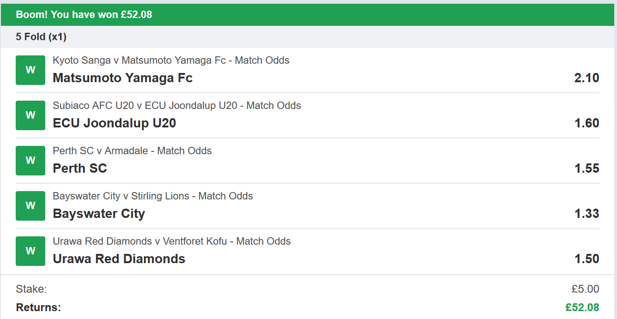
Task: Click the W badge beside ECU Joondalup U20
Action: pyautogui.click(x=30, y=115)
